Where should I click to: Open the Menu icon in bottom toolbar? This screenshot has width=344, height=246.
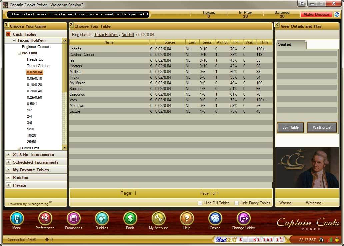pos(17,218)
